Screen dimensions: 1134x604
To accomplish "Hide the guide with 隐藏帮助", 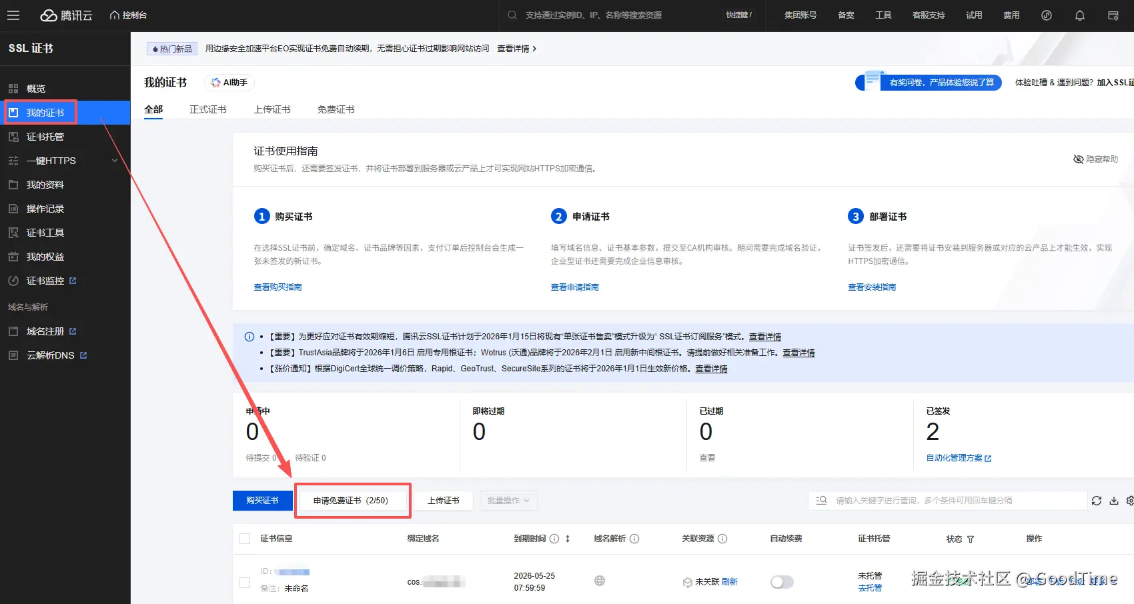I will [1095, 159].
